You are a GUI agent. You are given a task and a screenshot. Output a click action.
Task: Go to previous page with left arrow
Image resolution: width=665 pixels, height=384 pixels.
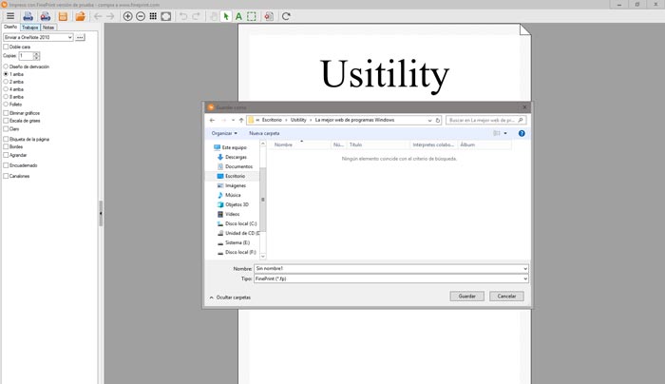98,16
